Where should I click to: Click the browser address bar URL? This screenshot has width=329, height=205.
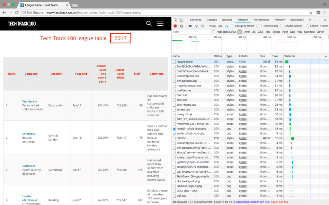tap(94, 12)
